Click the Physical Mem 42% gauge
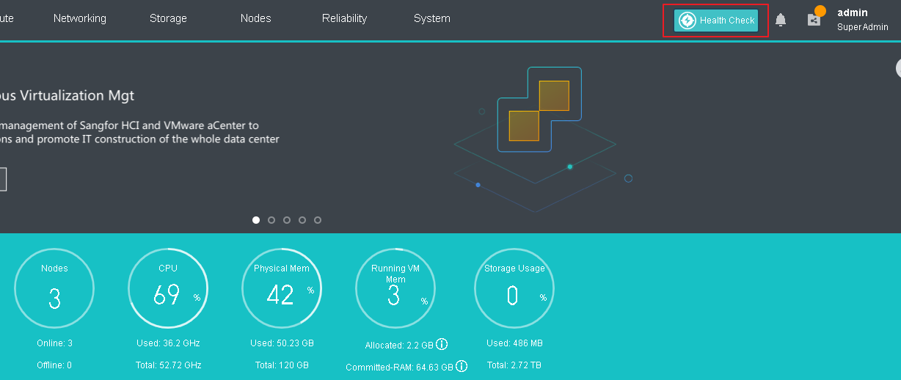Viewport: 901px width, 380px height. pos(282,288)
